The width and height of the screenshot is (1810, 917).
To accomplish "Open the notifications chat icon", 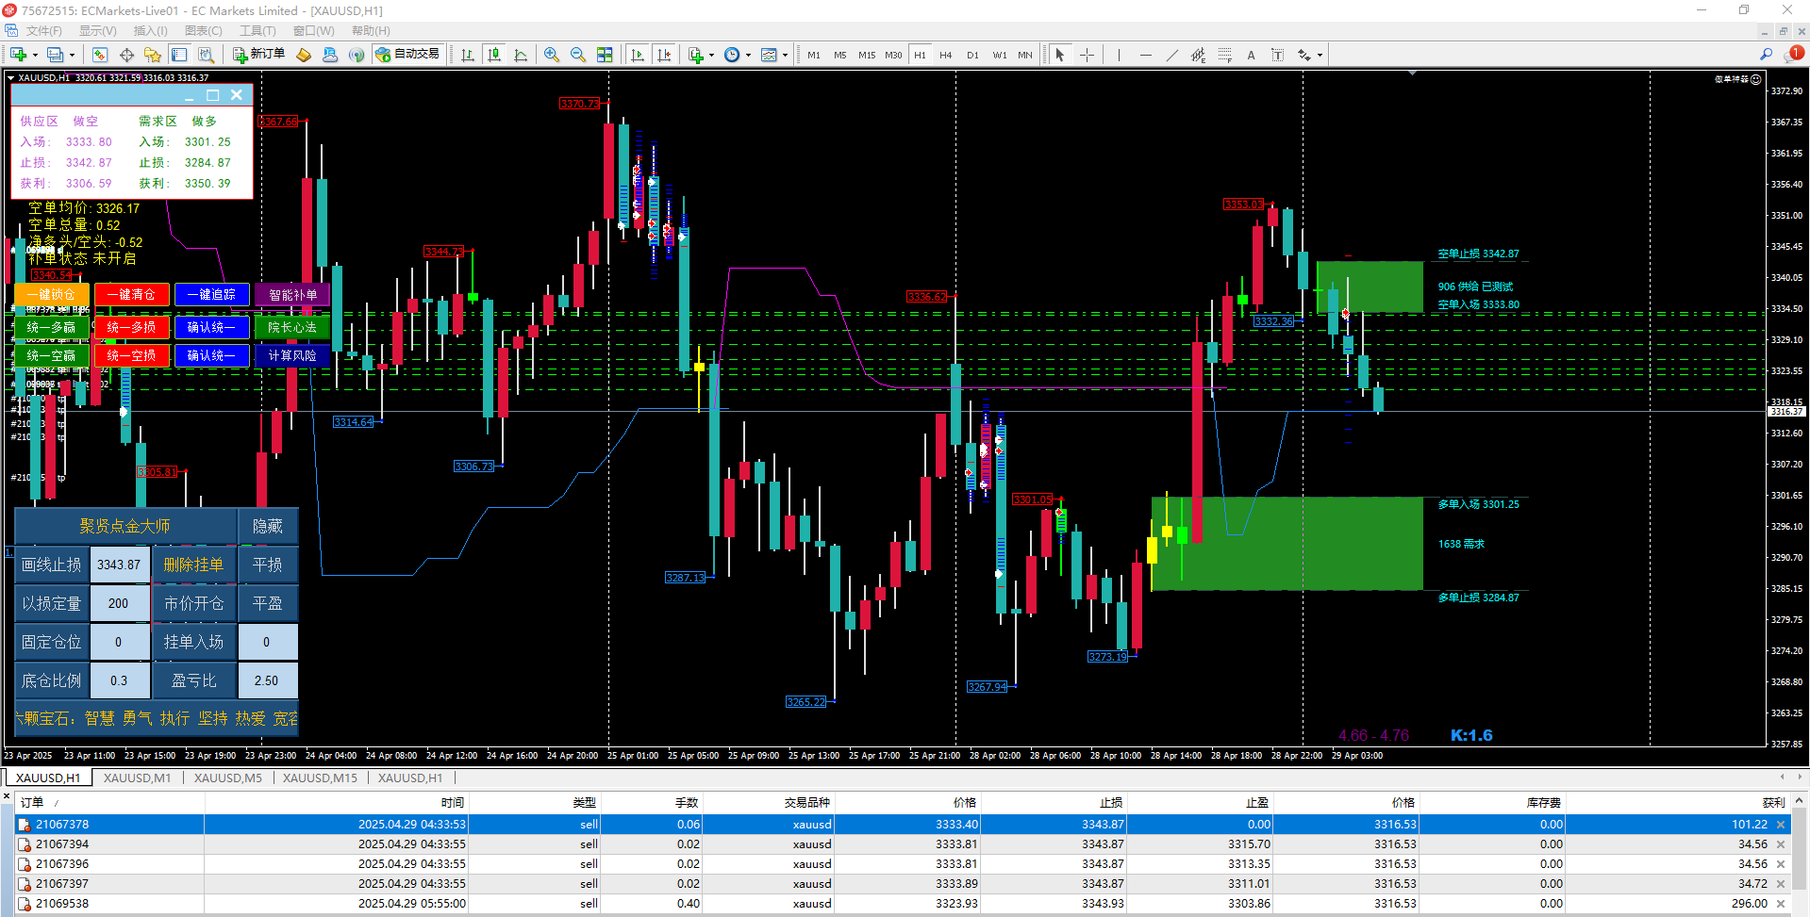I will pos(1792,55).
